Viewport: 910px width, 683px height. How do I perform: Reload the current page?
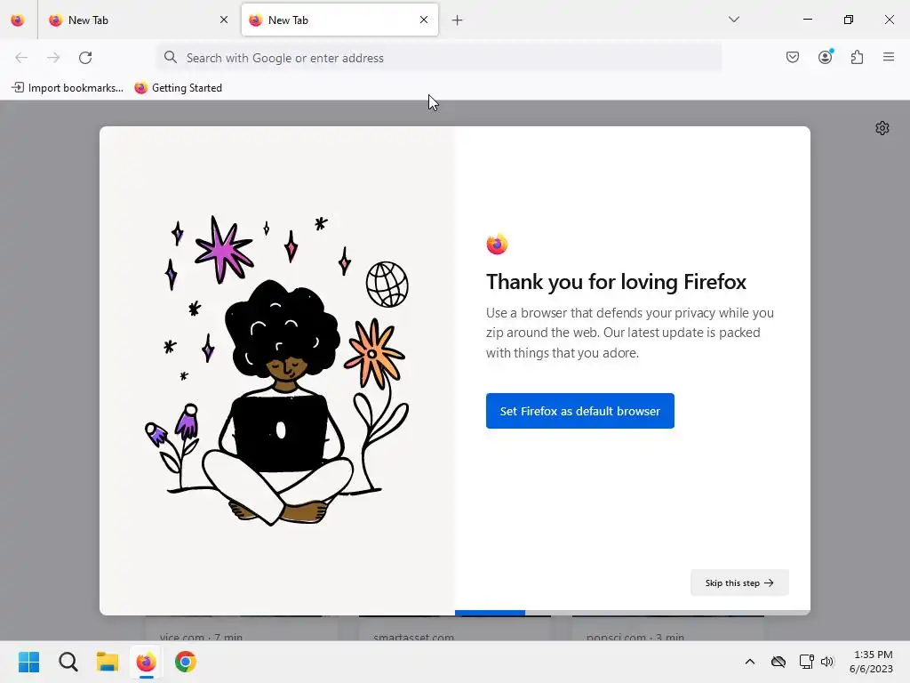point(85,58)
